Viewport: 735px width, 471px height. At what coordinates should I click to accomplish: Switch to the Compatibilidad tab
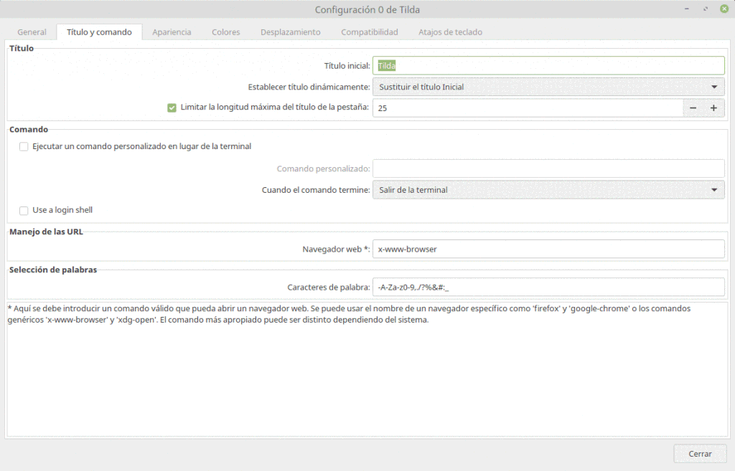[x=369, y=32]
